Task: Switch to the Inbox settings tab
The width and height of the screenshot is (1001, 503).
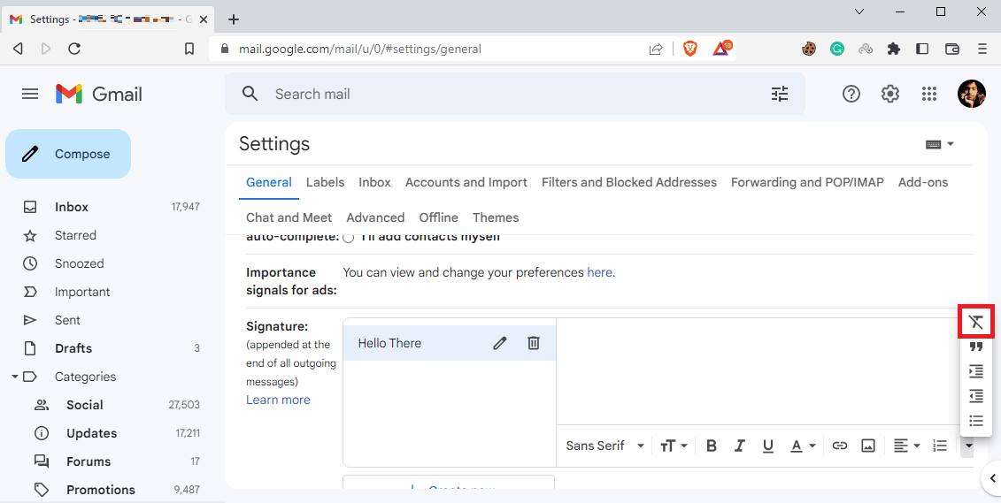Action: coord(374,182)
